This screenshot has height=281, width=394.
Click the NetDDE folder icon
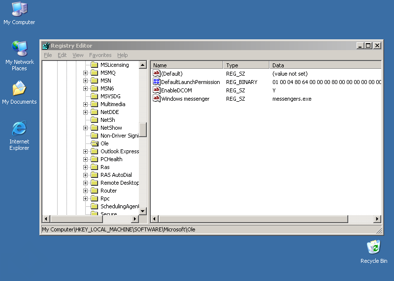point(94,112)
